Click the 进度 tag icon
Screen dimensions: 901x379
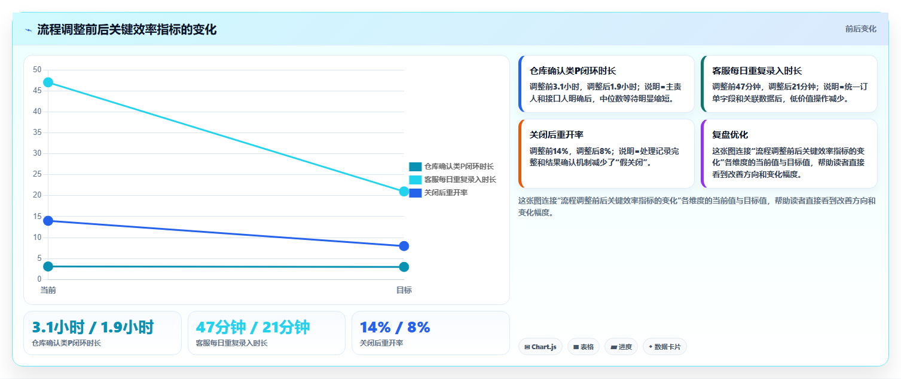click(x=613, y=347)
